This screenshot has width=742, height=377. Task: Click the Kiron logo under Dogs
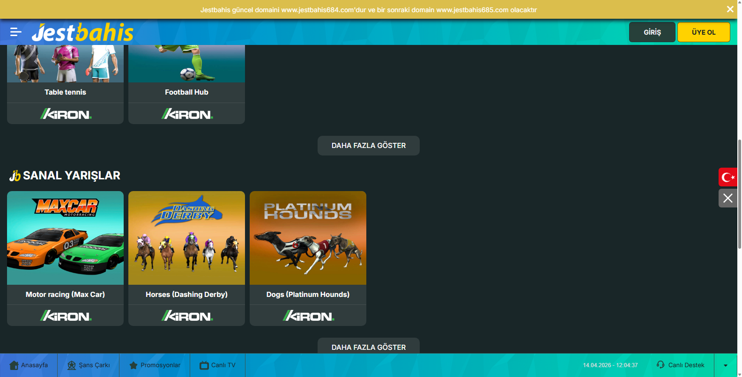tap(308, 316)
